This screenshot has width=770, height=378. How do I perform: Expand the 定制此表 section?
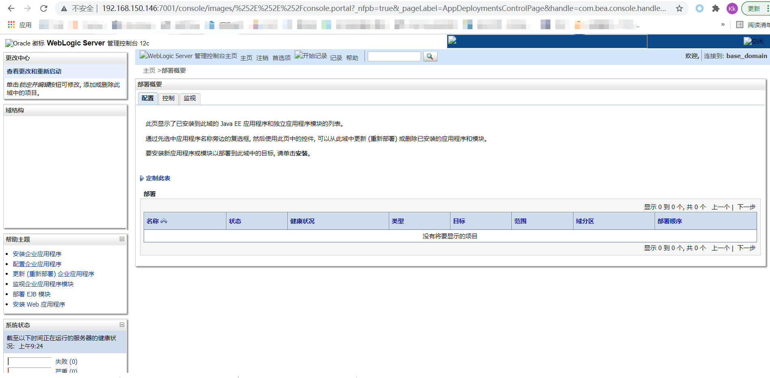155,178
